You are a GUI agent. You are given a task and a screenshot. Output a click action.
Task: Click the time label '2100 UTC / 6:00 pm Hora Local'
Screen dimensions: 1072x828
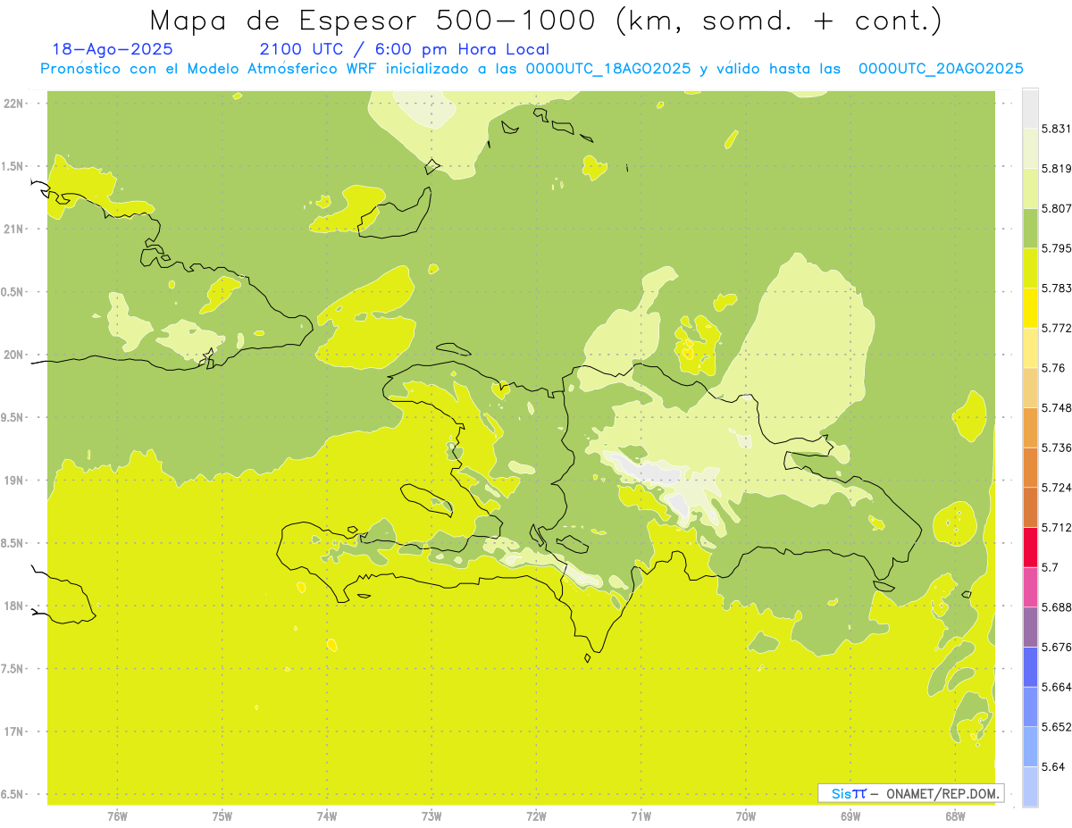click(x=404, y=50)
